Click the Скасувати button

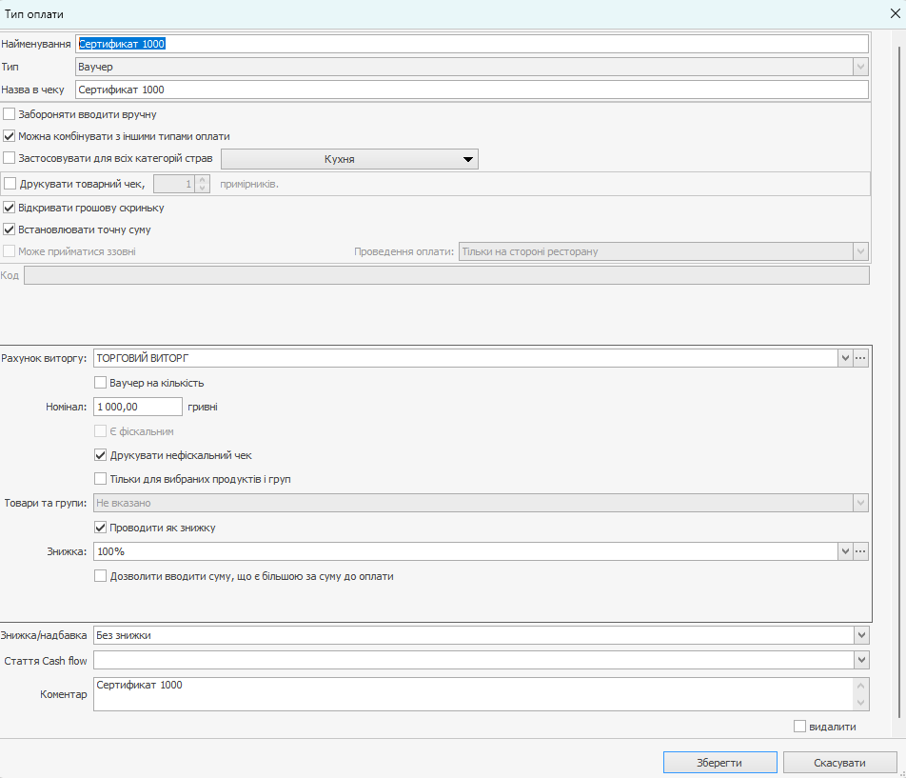[839, 763]
